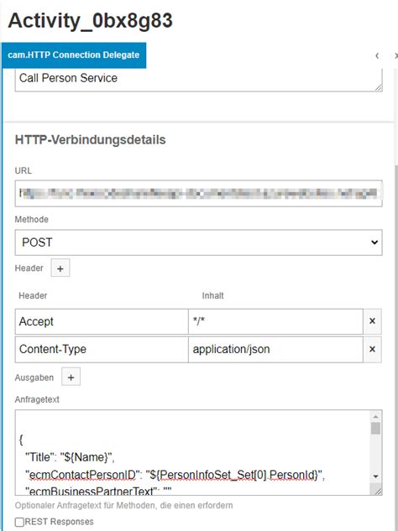Image resolution: width=398 pixels, height=531 pixels.
Task: Grab the Anfragetext resize handle
Action: [377, 490]
